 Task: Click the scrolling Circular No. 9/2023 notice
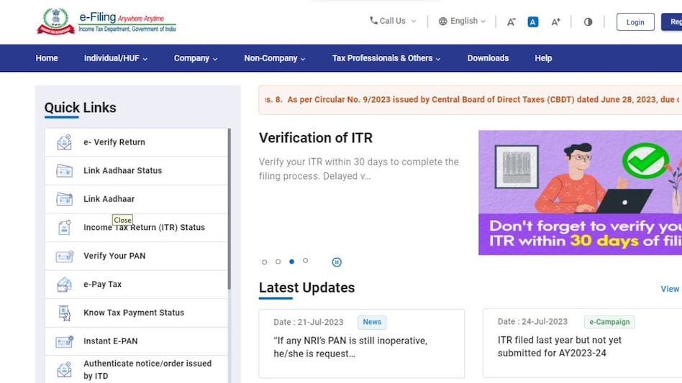click(x=470, y=100)
